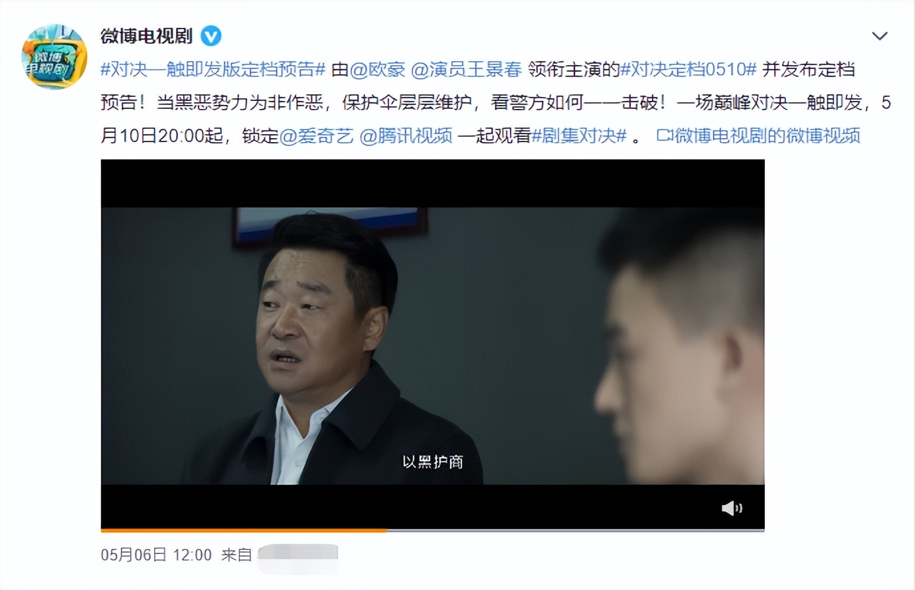The image size is (915, 590).
Task: Go to @腾讯视频 mention
Action: tap(406, 136)
